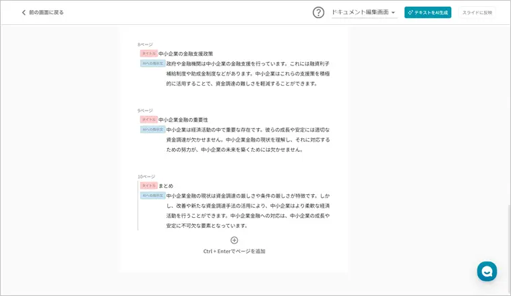Click the title 中小企業金融の重要性
The width and height of the screenshot is (511, 296).
coord(183,120)
